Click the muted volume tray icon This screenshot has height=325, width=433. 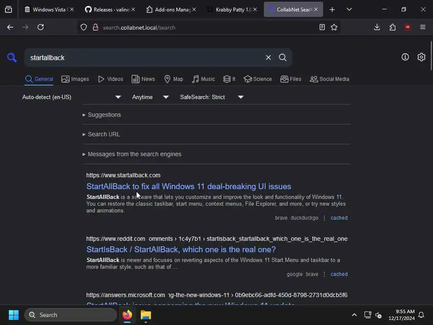coord(378,315)
